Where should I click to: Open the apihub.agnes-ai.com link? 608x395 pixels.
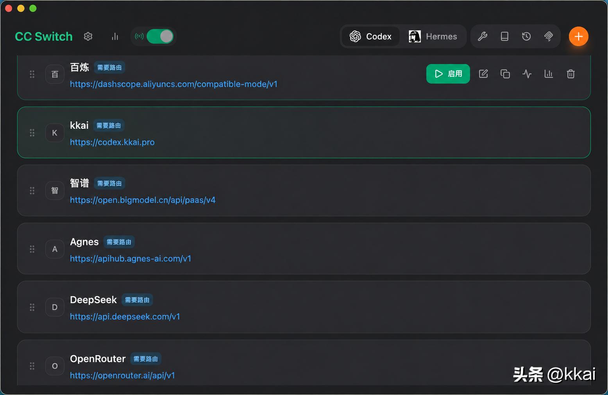[x=131, y=259]
